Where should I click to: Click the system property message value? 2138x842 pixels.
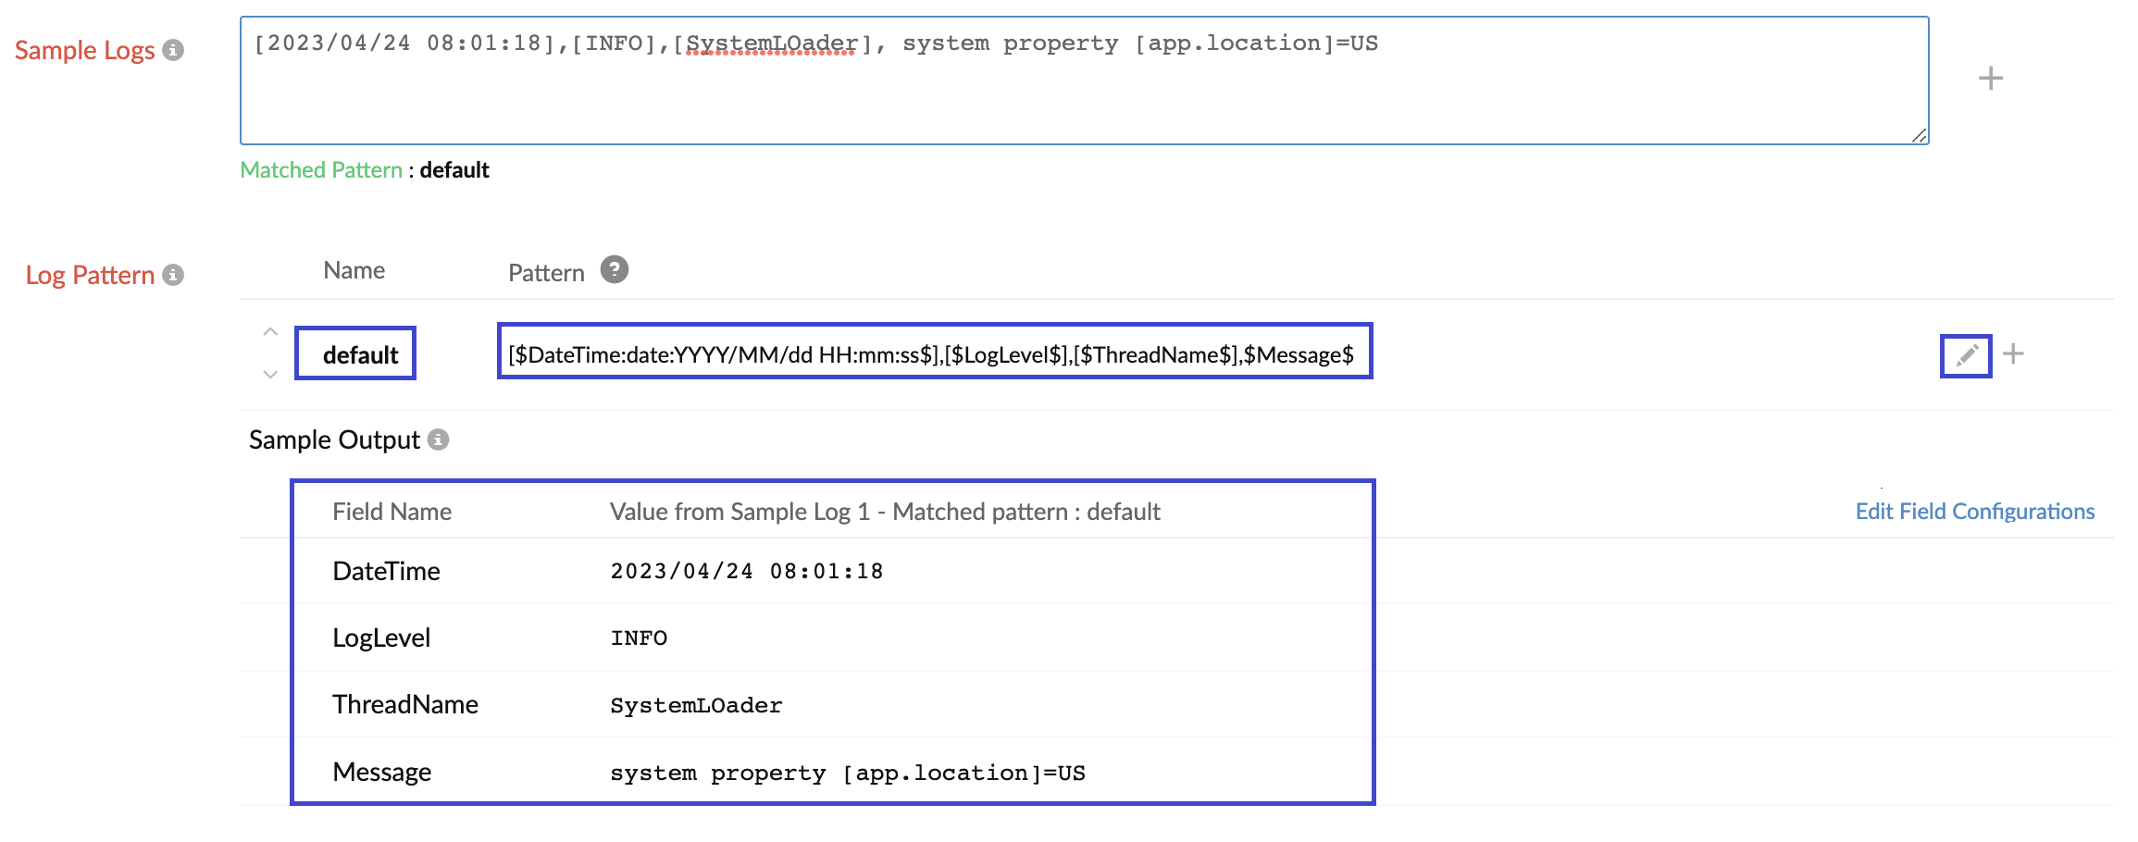(847, 773)
